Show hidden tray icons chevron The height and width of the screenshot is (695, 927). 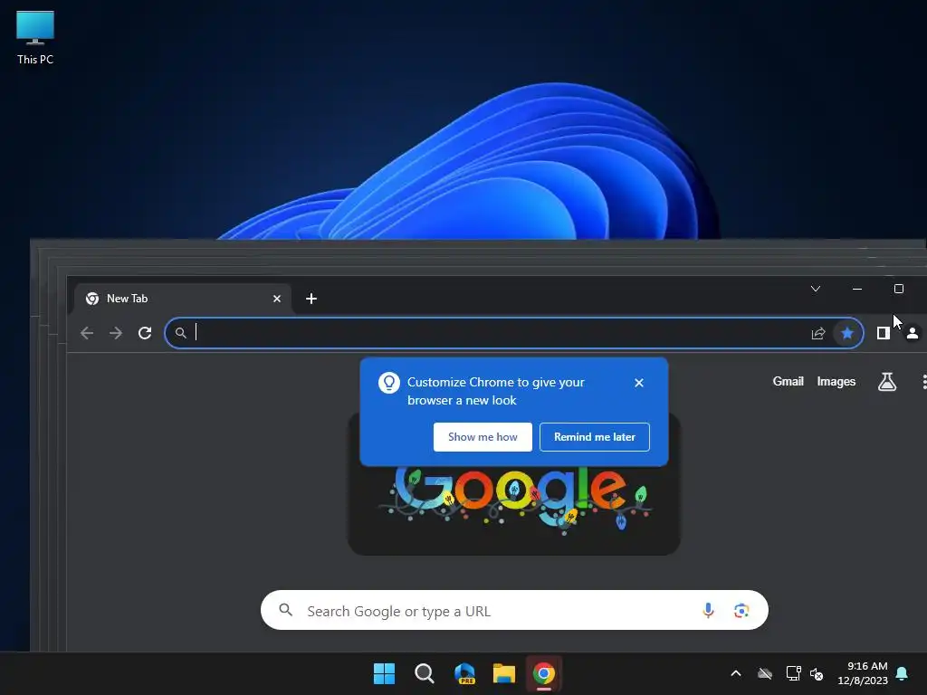736,673
